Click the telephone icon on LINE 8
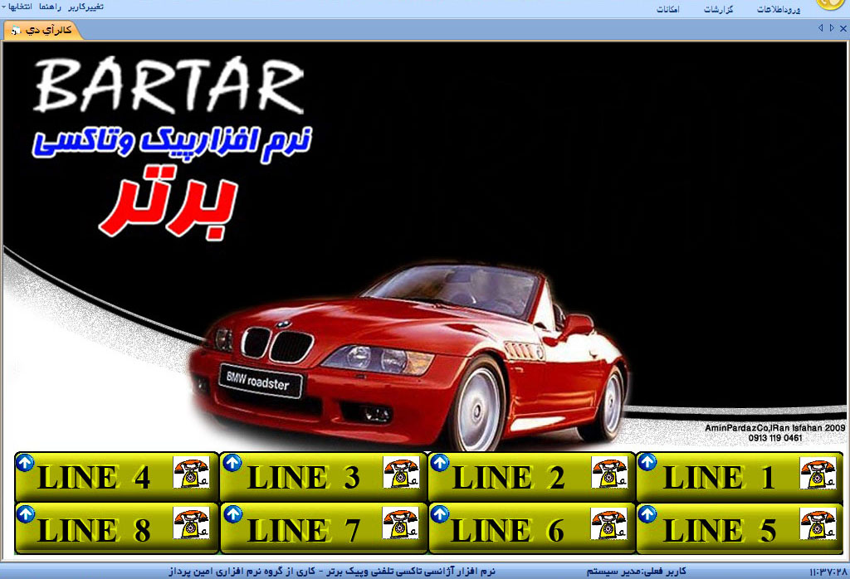 (192, 523)
